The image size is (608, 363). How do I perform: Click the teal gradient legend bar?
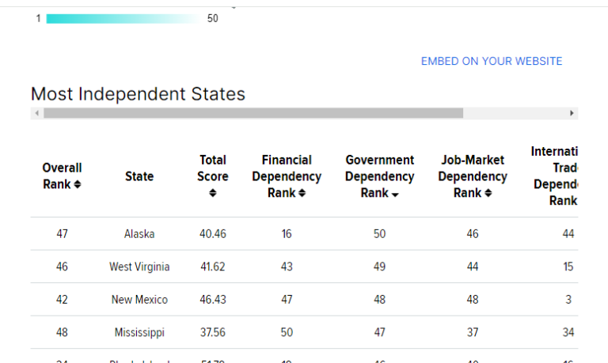tap(123, 18)
